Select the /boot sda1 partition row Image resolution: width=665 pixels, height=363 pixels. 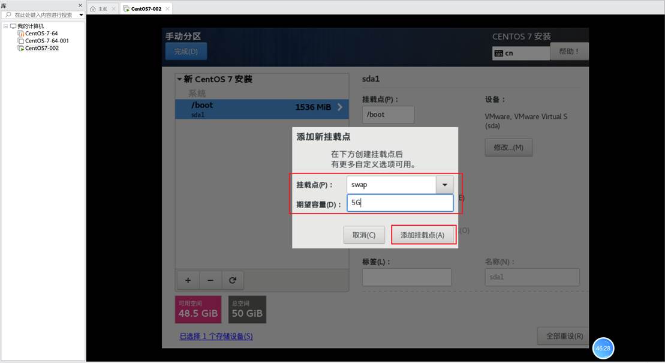point(261,109)
